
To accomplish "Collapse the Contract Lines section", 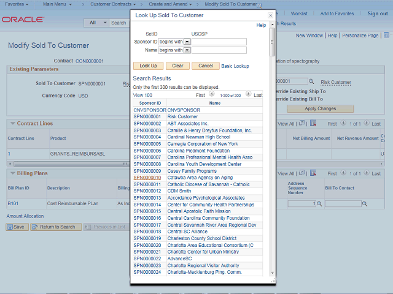I will point(12,123).
